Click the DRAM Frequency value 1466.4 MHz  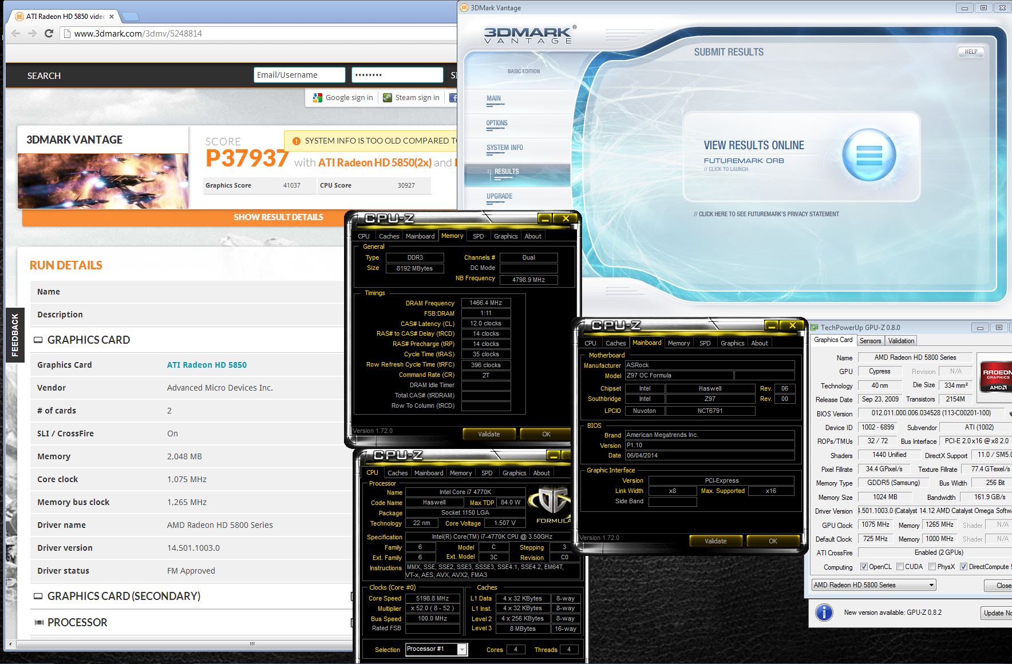[x=485, y=303]
